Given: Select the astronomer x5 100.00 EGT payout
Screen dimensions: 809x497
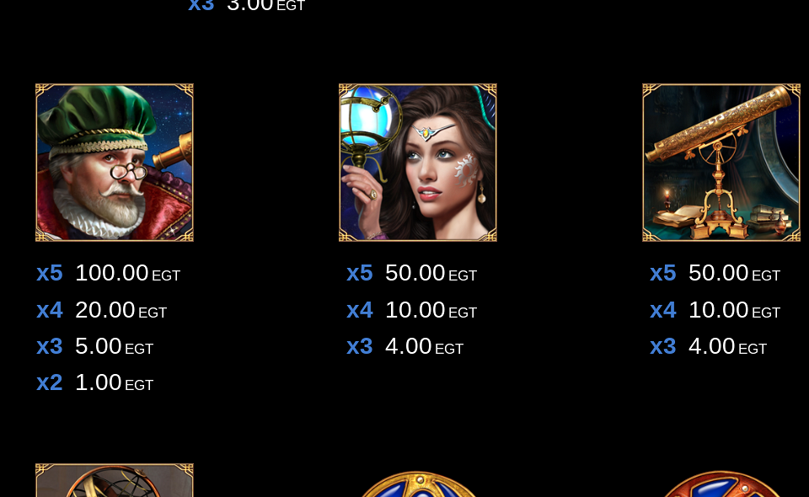Looking at the screenshot, I should pyautogui.click(x=109, y=273).
